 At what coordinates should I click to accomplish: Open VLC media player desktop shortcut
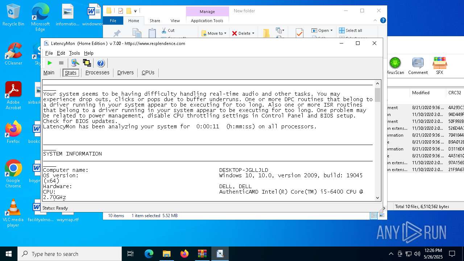[13, 213]
